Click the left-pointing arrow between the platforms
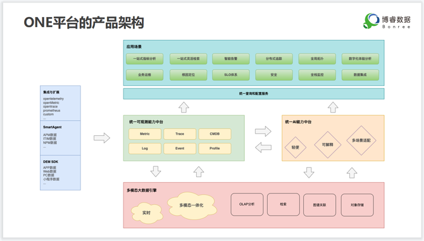 (x=263, y=147)
